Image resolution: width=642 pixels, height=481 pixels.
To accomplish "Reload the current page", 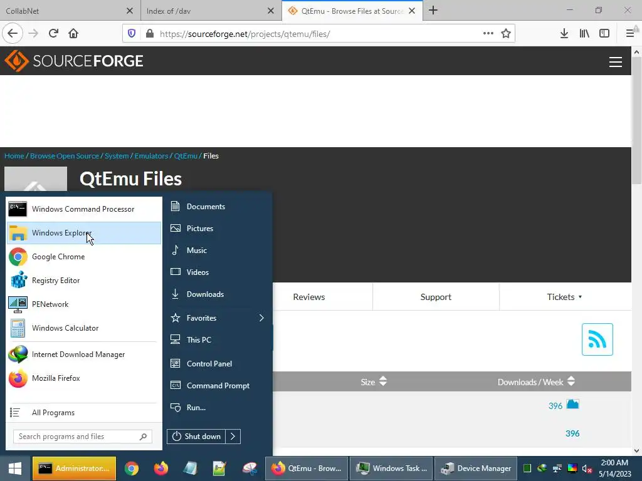I will pos(53,34).
